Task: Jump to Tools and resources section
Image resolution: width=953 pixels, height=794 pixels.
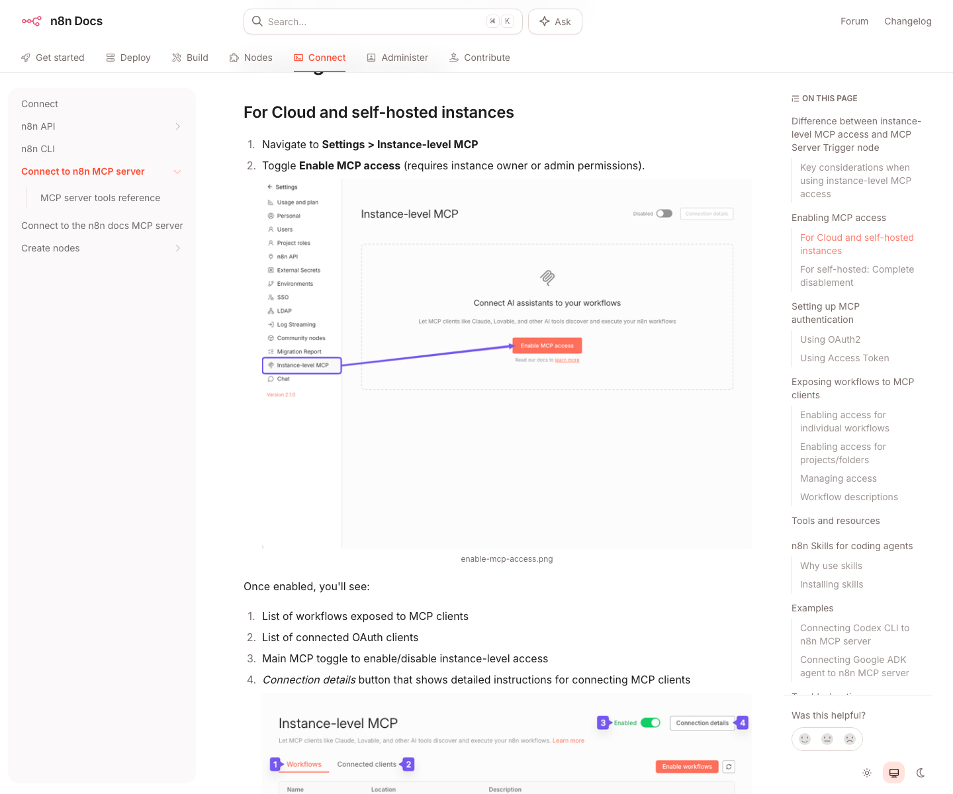Action: (x=836, y=521)
